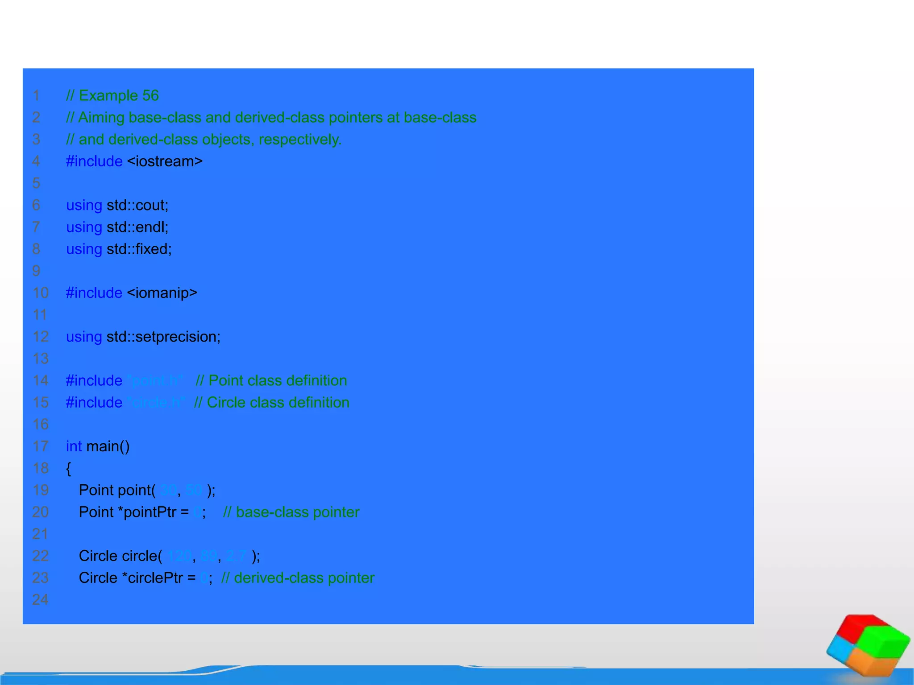
Task: Click the "Point *pointPtr =" declaration
Action: click(x=134, y=512)
